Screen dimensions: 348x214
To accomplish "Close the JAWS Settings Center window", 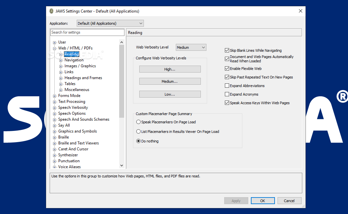I will coord(301,11).
